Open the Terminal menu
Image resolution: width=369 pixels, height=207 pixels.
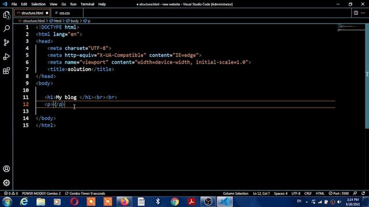pos(87,4)
